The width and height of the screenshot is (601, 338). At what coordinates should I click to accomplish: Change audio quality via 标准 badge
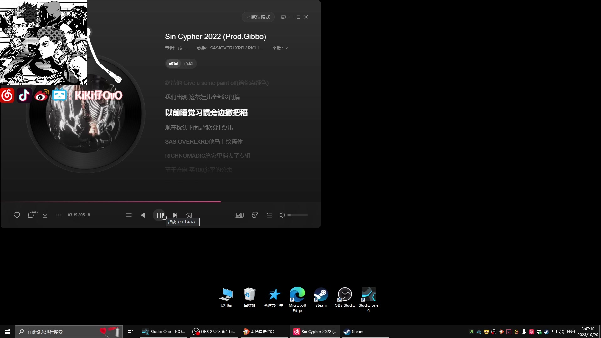239,215
